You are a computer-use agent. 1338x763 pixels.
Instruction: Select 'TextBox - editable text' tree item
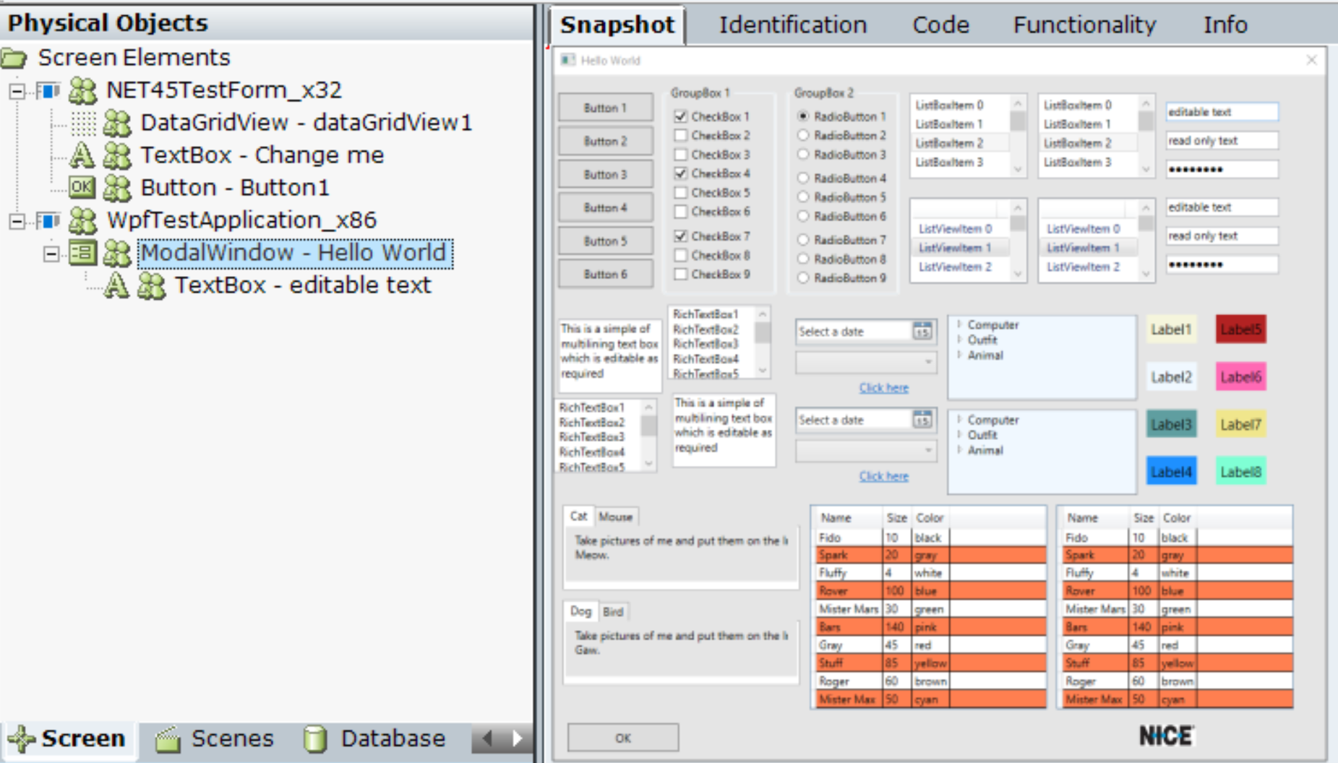(x=303, y=285)
